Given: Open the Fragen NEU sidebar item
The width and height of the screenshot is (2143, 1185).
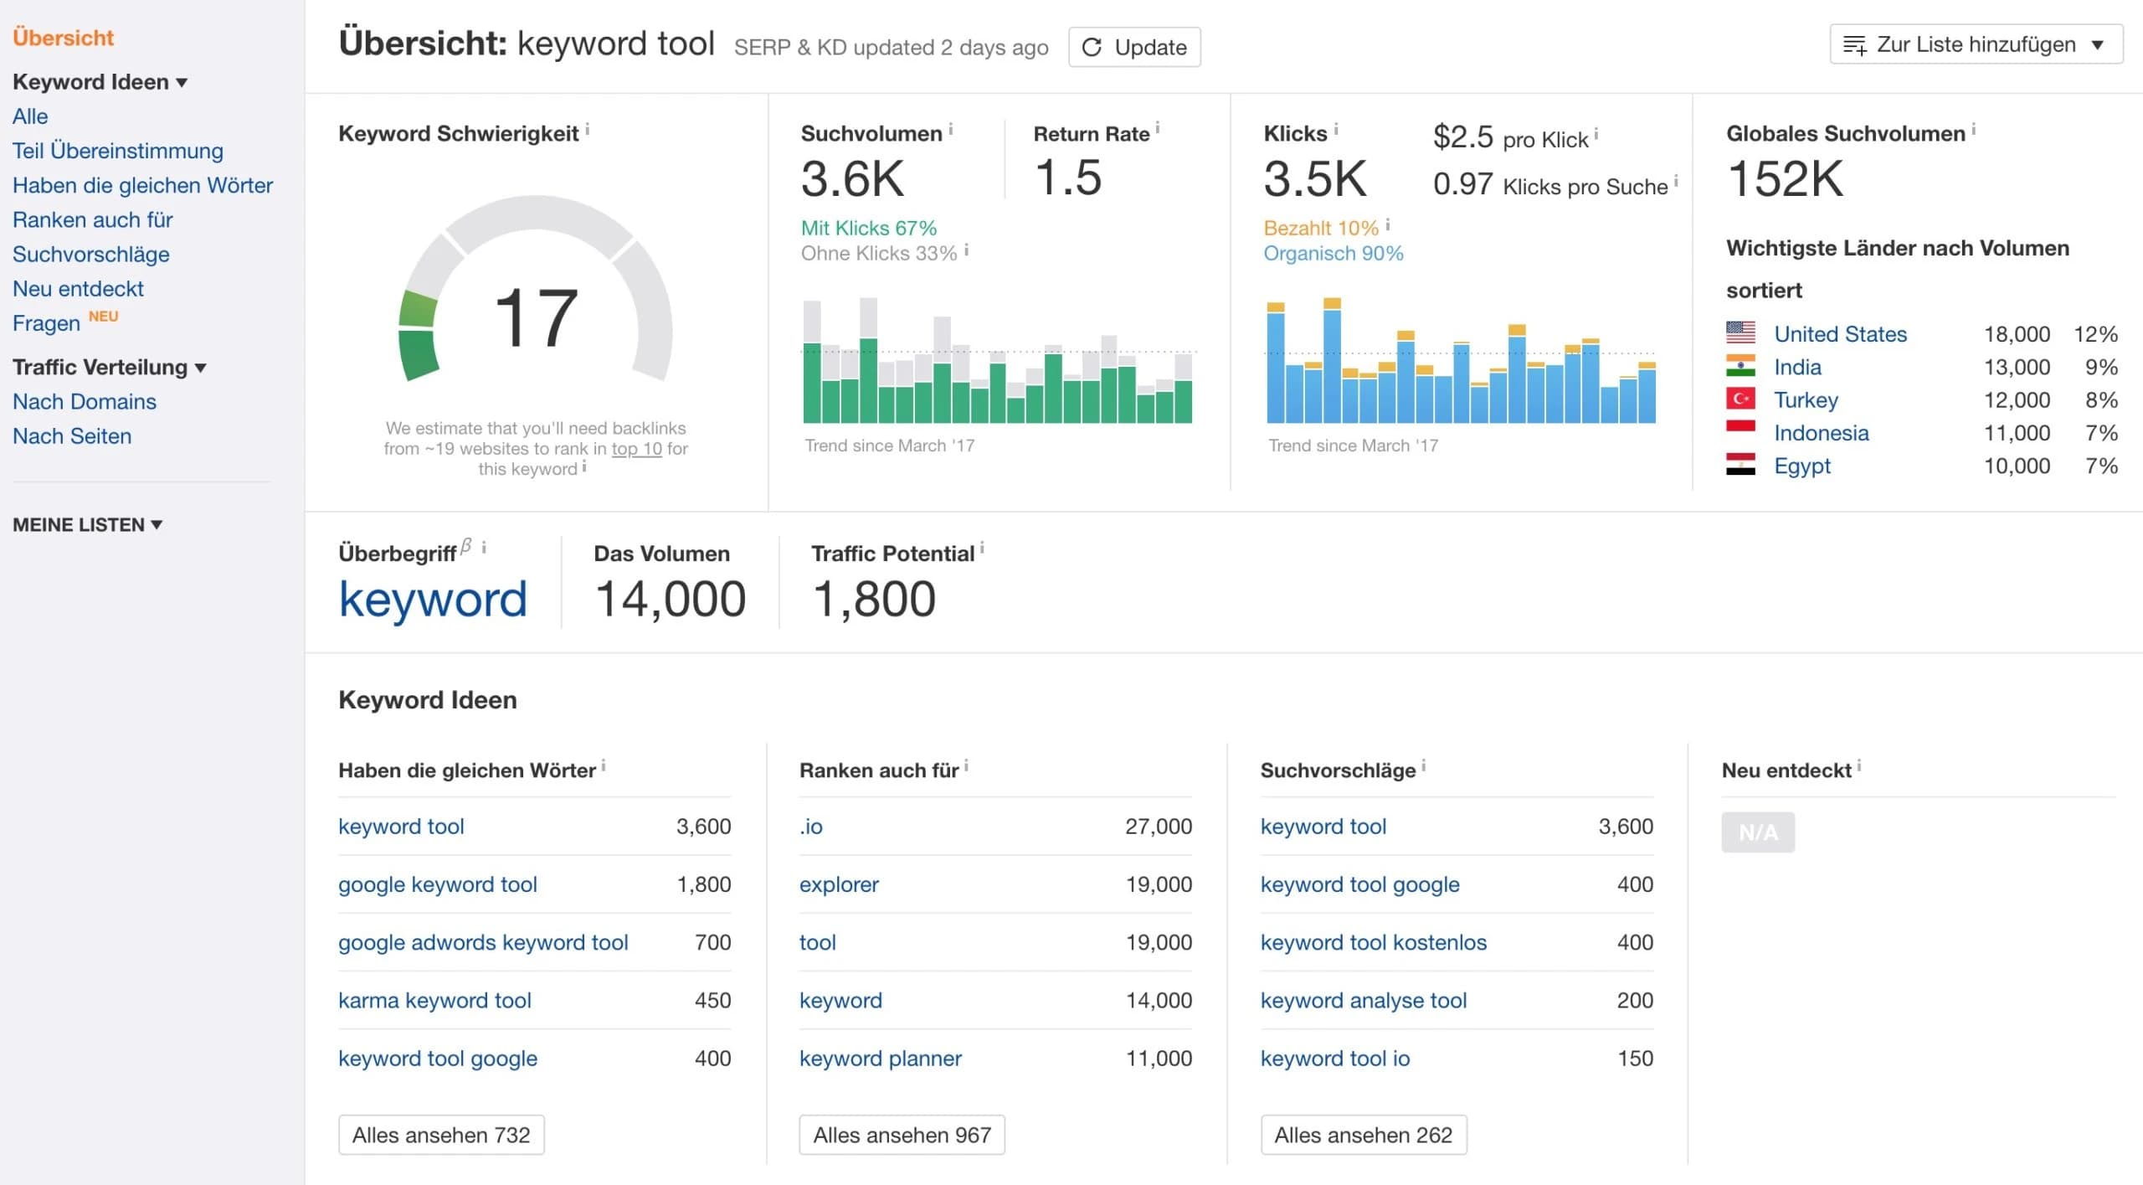Looking at the screenshot, I should [46, 322].
